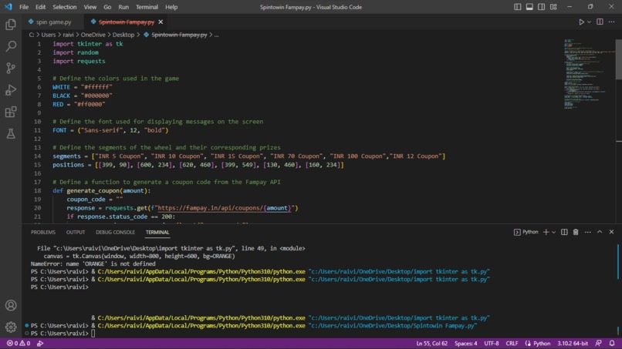Open the Accounts menu icon

pos(11,305)
